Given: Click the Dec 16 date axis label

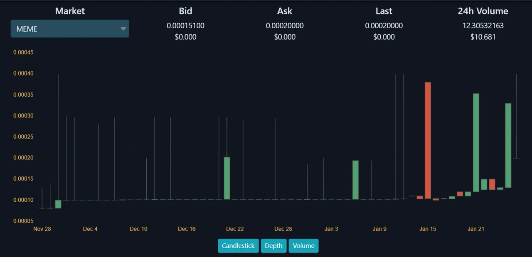Looking at the screenshot, I should 187,229.
